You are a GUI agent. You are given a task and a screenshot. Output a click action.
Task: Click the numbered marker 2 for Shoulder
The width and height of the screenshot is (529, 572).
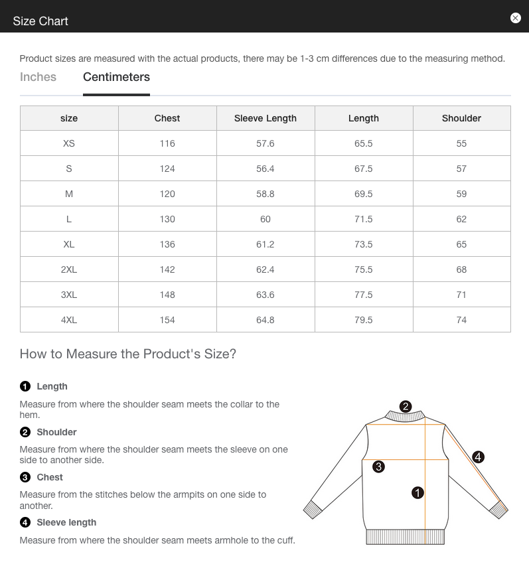tap(25, 432)
